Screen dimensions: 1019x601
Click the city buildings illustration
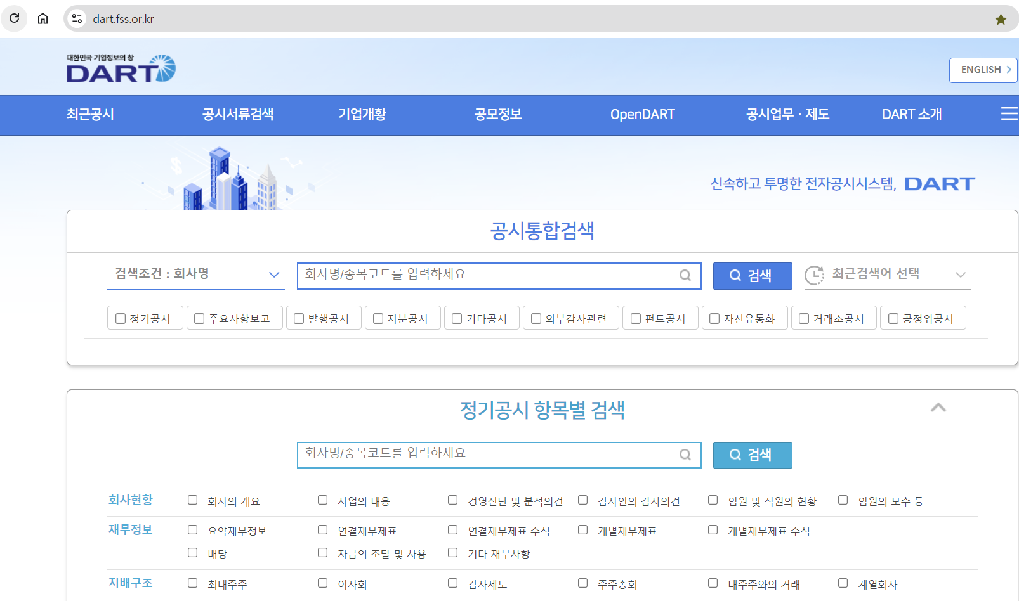pos(232,178)
